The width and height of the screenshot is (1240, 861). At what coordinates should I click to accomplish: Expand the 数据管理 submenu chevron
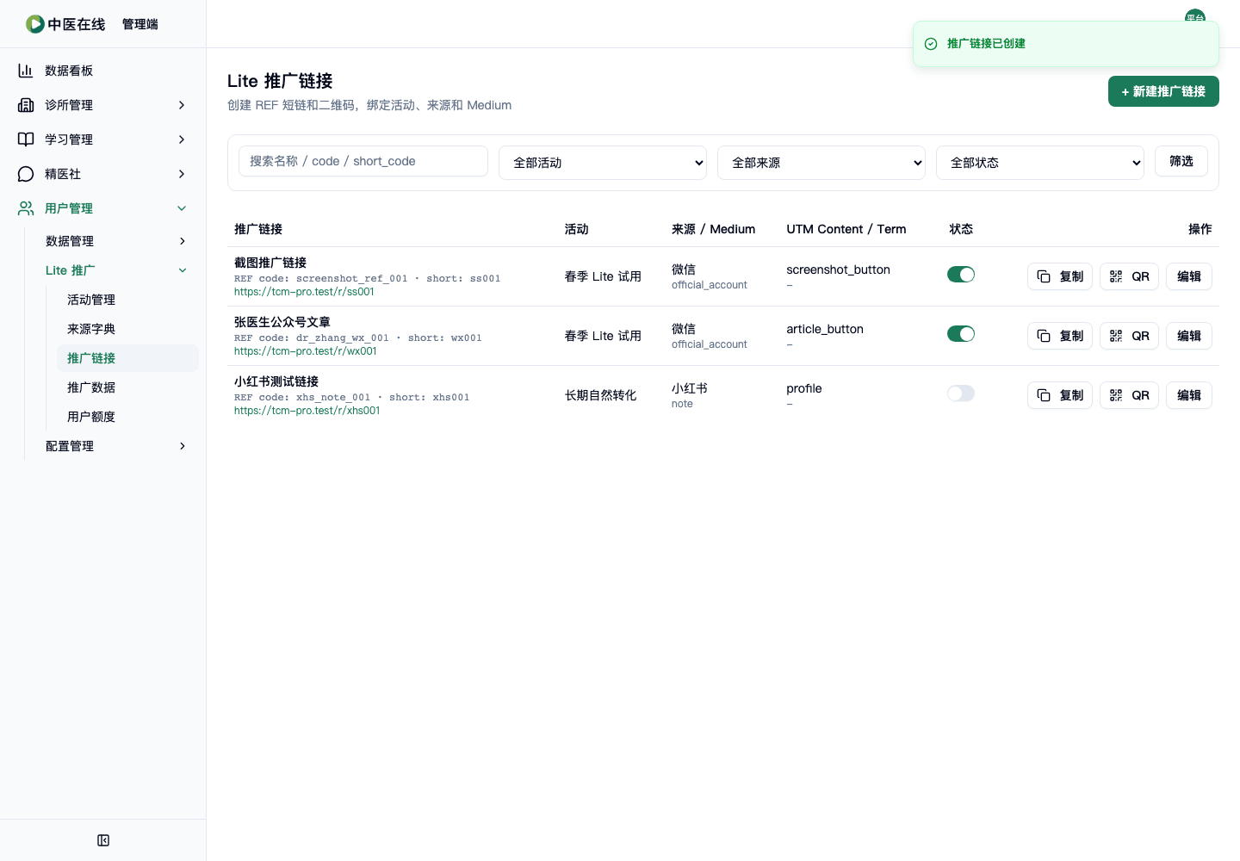[x=183, y=241]
